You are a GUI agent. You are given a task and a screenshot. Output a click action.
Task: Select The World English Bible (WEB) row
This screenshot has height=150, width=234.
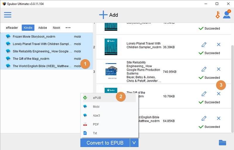coord(47,66)
